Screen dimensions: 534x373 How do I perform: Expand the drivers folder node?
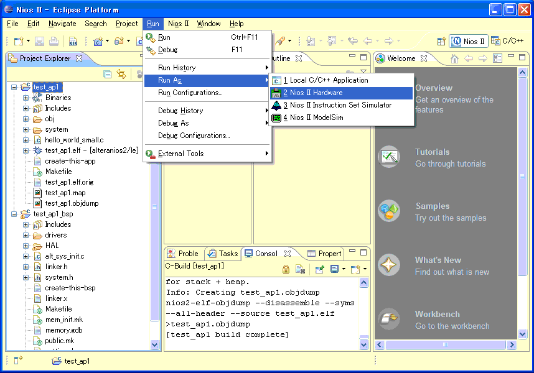[26, 235]
